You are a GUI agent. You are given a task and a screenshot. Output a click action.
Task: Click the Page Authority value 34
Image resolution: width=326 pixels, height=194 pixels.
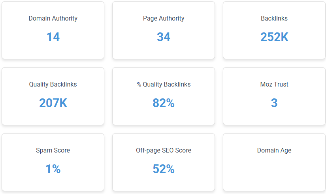click(x=164, y=37)
